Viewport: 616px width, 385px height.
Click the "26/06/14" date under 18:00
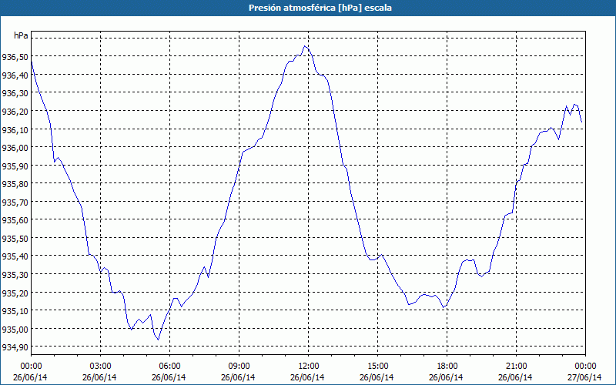tap(447, 377)
